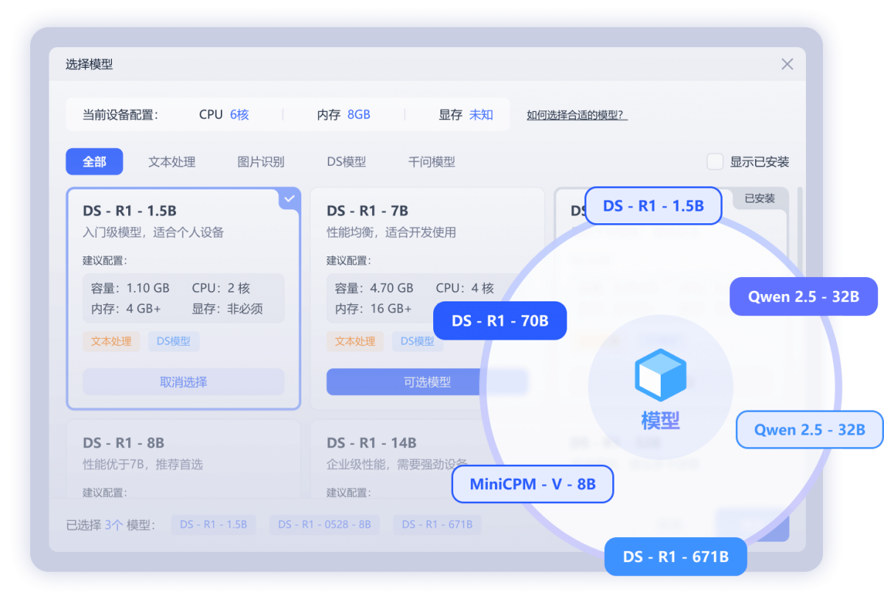Open the 千问模型 tab
This screenshot has height=599, width=884.
(x=432, y=161)
